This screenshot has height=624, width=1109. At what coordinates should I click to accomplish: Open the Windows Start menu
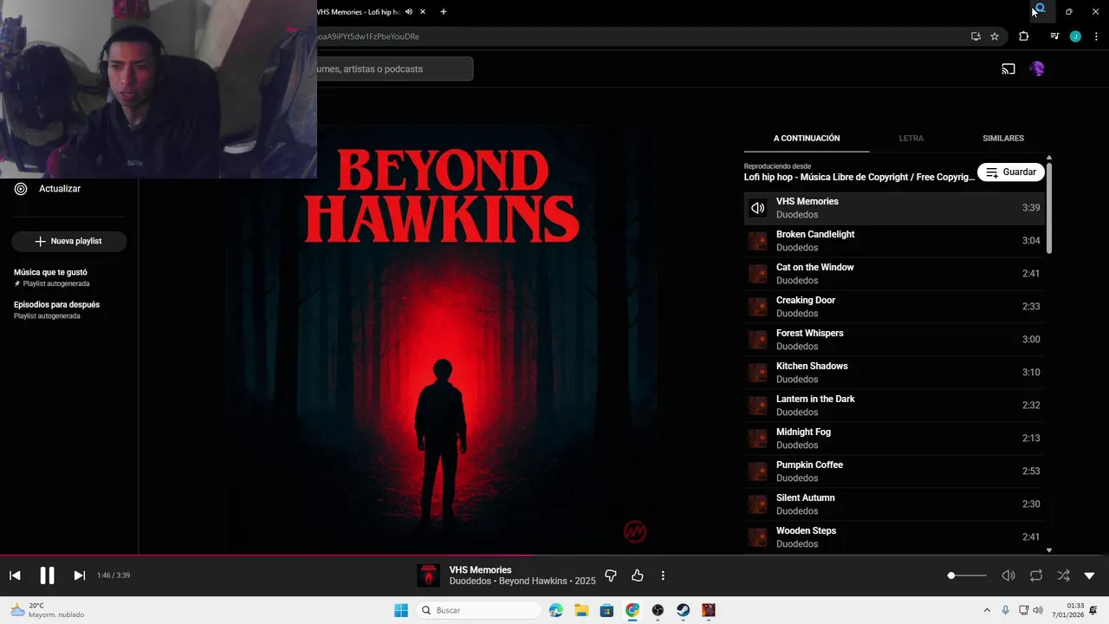[x=401, y=610]
